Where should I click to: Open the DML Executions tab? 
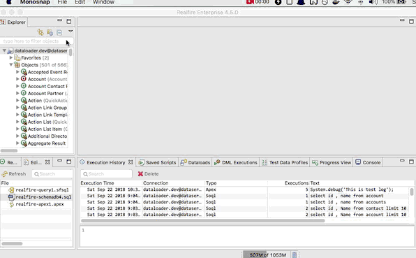click(x=236, y=162)
